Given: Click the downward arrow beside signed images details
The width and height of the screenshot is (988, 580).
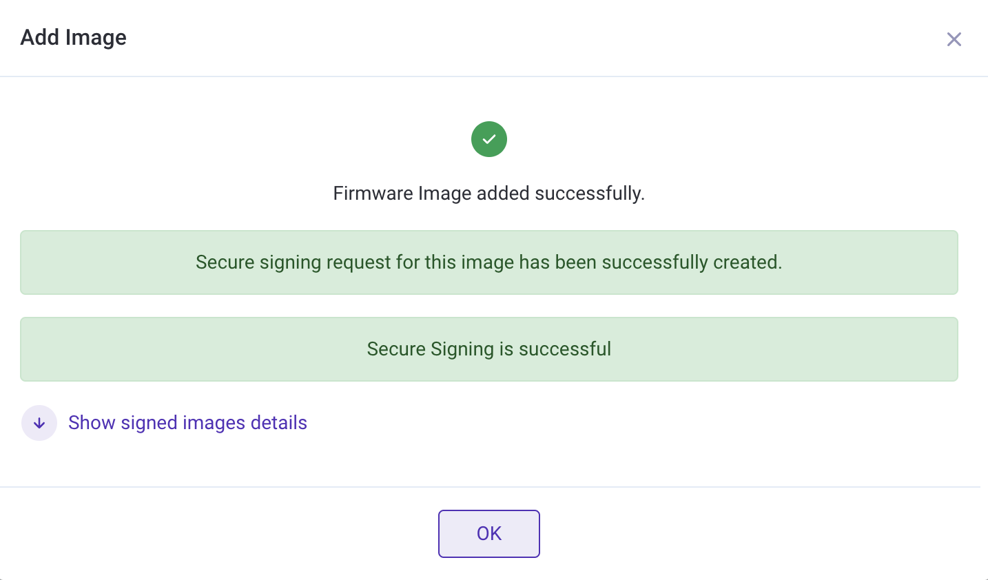Looking at the screenshot, I should tap(39, 423).
